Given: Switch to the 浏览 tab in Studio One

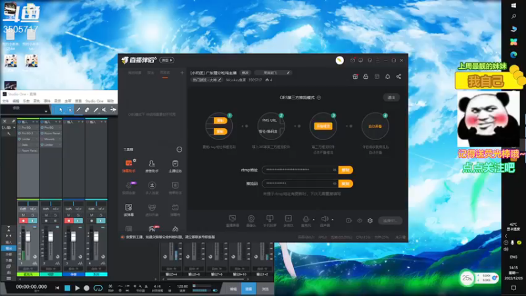Looking at the screenshot, I should 265,289.
